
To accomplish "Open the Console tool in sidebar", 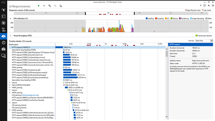I will pos(3,16).
